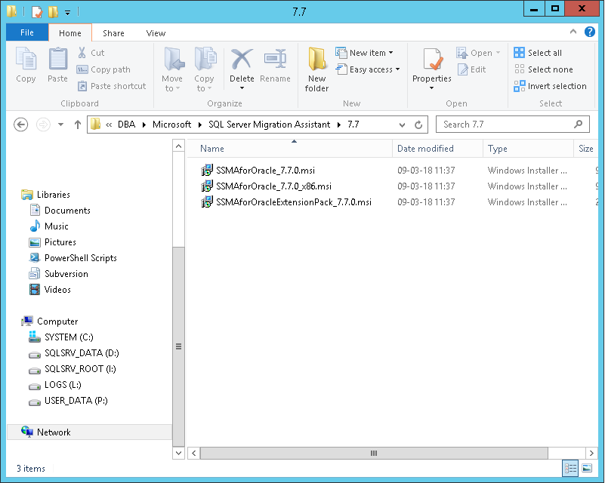605x483 pixels.
Task: Click the DBA breadcrumb segment
Action: [127, 125]
